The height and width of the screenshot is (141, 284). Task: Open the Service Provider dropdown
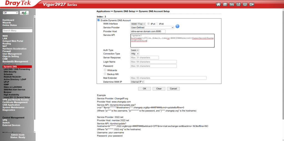coord(152,27)
